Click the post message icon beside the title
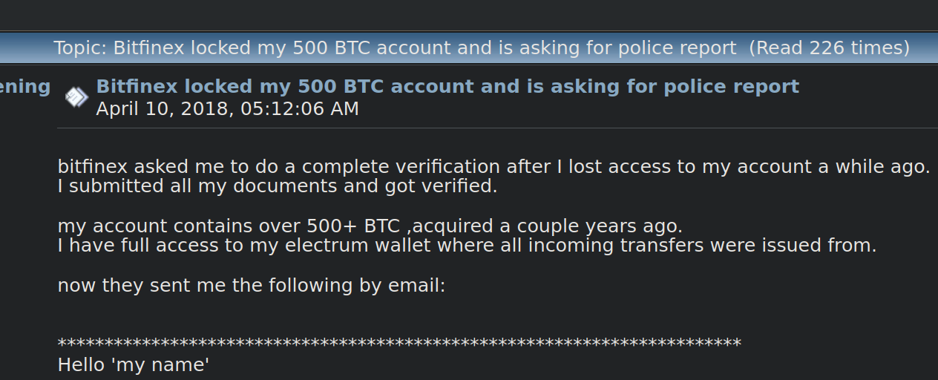The height and width of the screenshot is (380, 938). 76,96
